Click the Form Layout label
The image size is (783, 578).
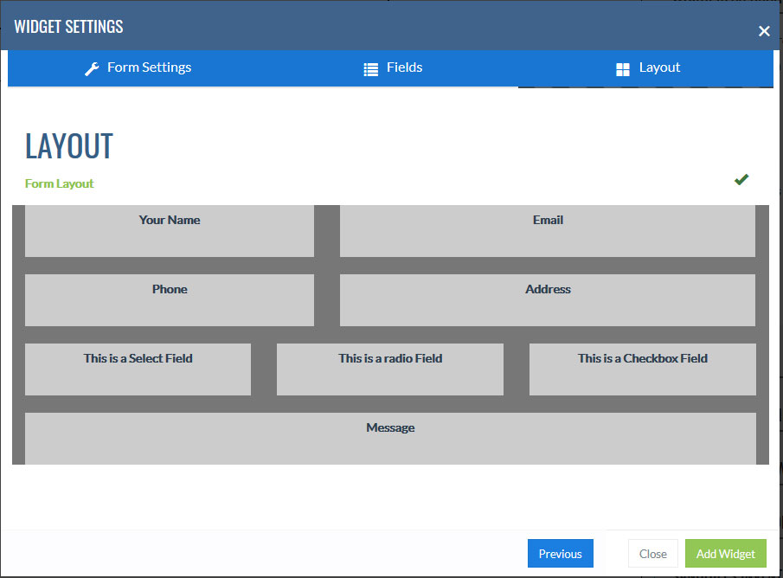(x=60, y=183)
